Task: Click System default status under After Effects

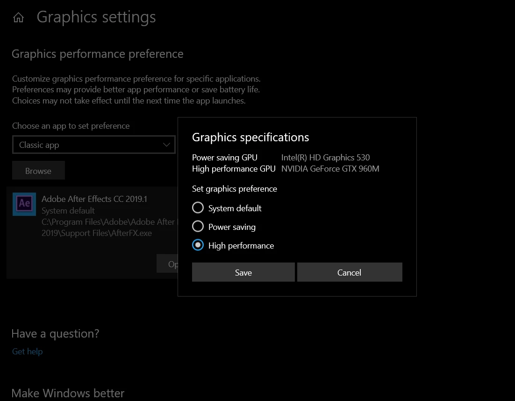Action: click(x=68, y=211)
